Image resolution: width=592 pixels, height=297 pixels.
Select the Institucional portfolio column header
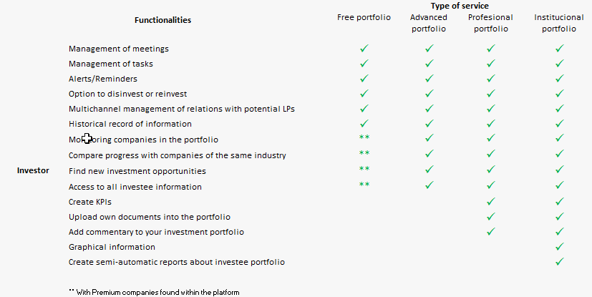[559, 23]
